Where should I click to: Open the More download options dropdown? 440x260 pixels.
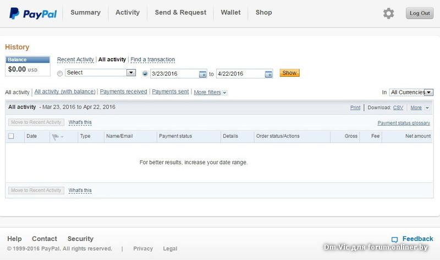click(419, 108)
